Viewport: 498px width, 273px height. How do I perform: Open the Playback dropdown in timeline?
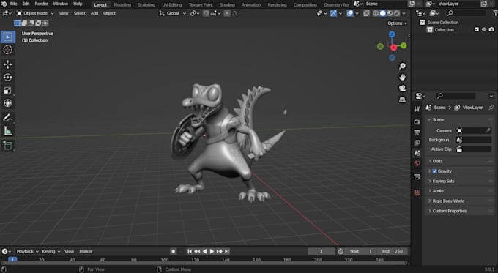[x=27, y=251]
